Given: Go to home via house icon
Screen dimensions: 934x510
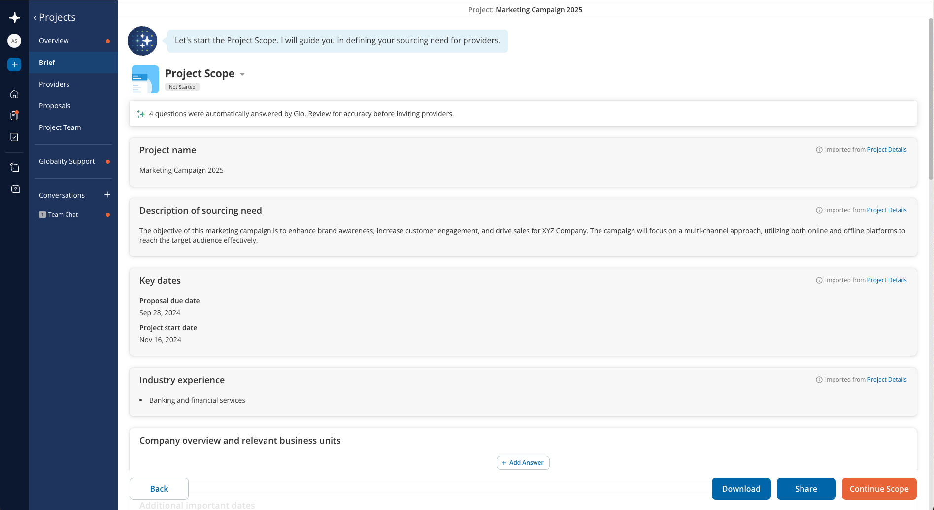Looking at the screenshot, I should click(x=14, y=94).
